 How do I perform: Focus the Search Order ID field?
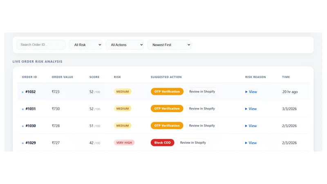coord(41,45)
